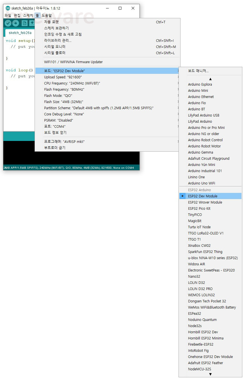Expand PSRAM "Disabled" submenu
This screenshot has width=246, height=381.
coord(107,120)
